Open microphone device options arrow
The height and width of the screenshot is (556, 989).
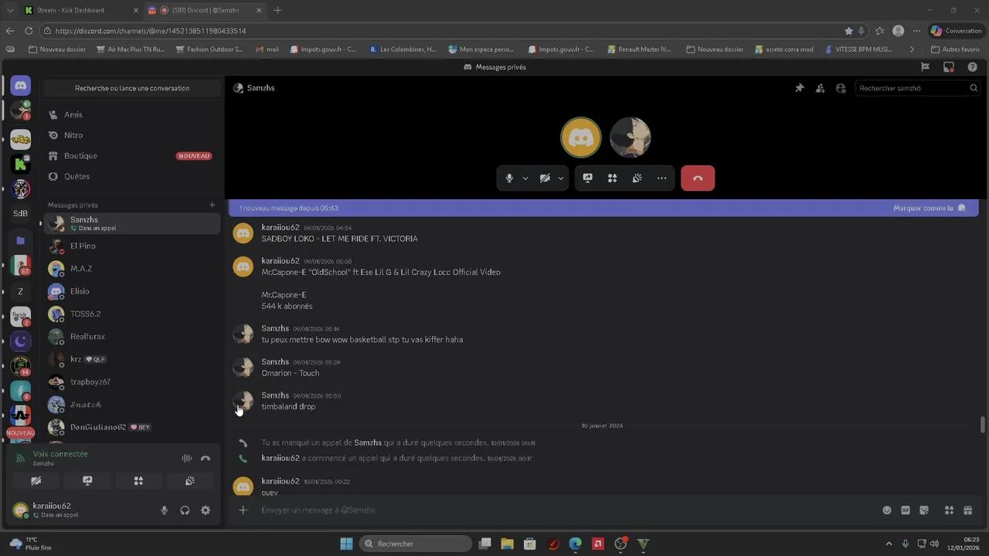[525, 178]
